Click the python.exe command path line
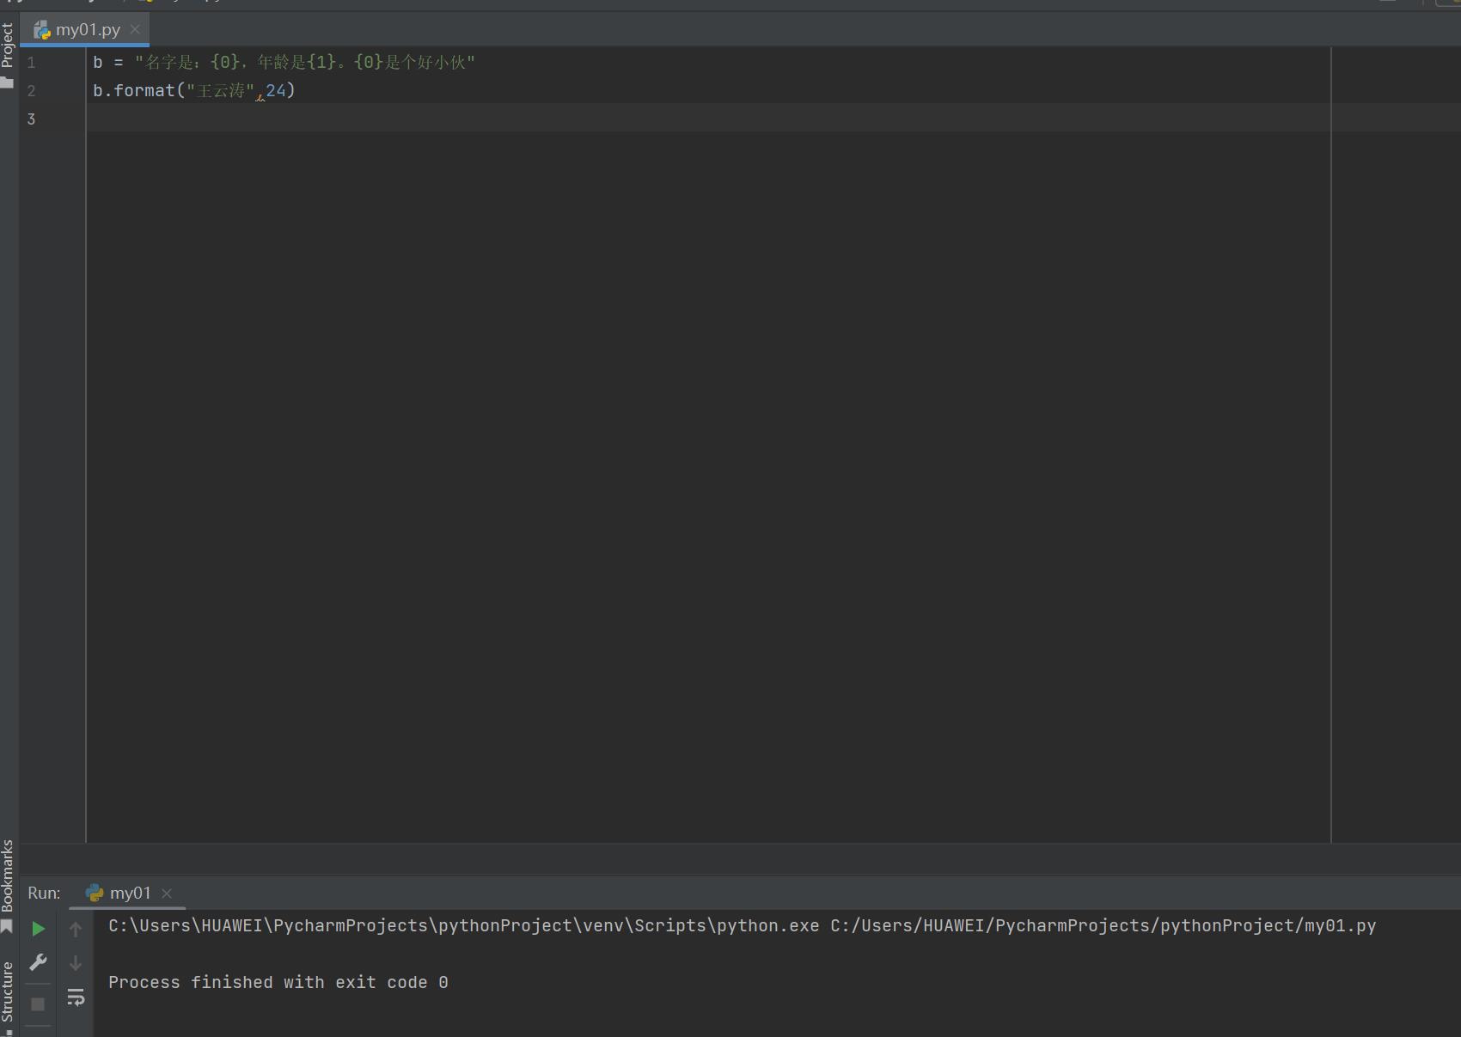 (x=743, y=926)
